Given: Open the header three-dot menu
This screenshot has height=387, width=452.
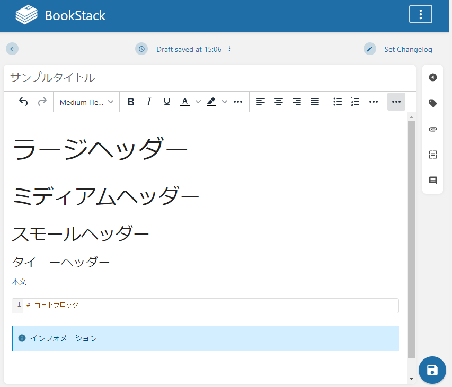Looking at the screenshot, I should (x=420, y=14).
